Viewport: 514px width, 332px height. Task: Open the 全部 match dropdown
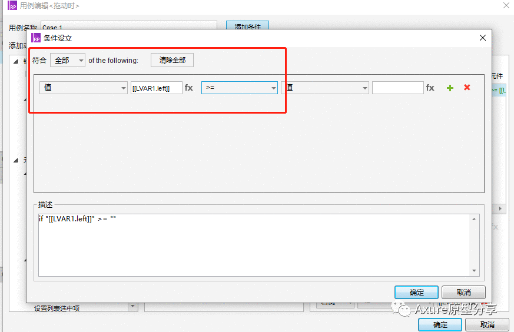(x=68, y=60)
